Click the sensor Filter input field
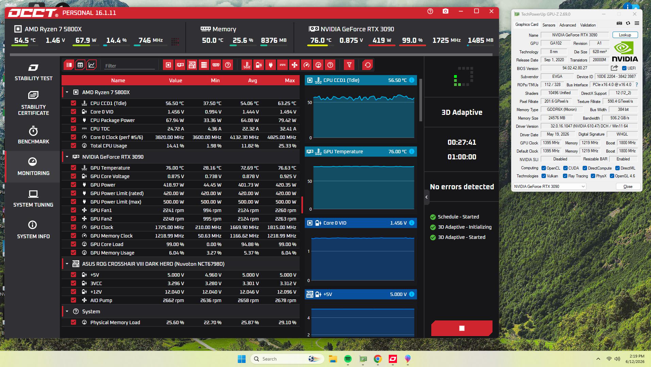 130,66
